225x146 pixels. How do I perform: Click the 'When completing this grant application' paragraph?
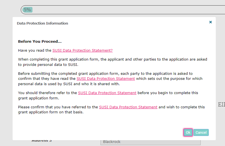tap(112, 59)
